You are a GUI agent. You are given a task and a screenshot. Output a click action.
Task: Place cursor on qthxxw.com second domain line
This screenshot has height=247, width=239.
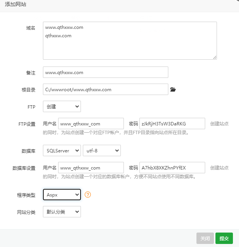(58, 36)
